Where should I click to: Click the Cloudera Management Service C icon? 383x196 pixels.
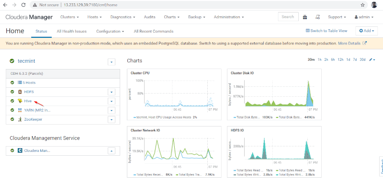(x=20, y=150)
